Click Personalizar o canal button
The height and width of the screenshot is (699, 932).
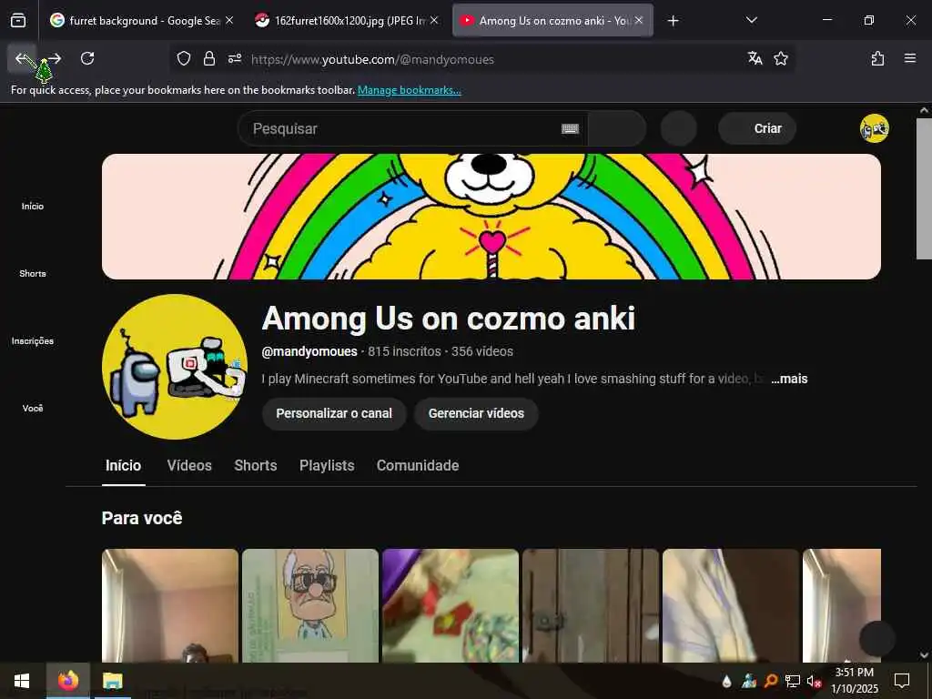[334, 414]
